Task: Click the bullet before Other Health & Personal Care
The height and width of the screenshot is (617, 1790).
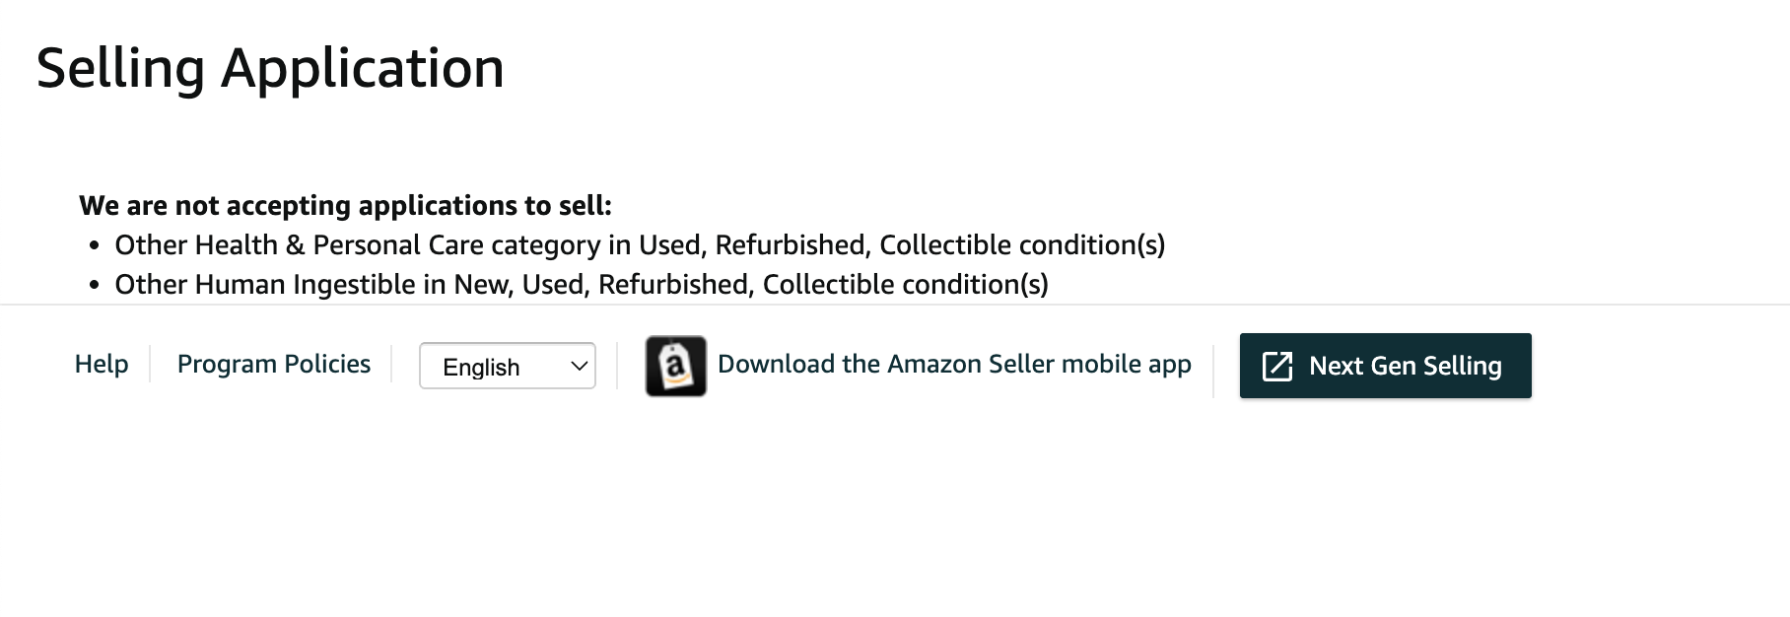Action: [95, 245]
